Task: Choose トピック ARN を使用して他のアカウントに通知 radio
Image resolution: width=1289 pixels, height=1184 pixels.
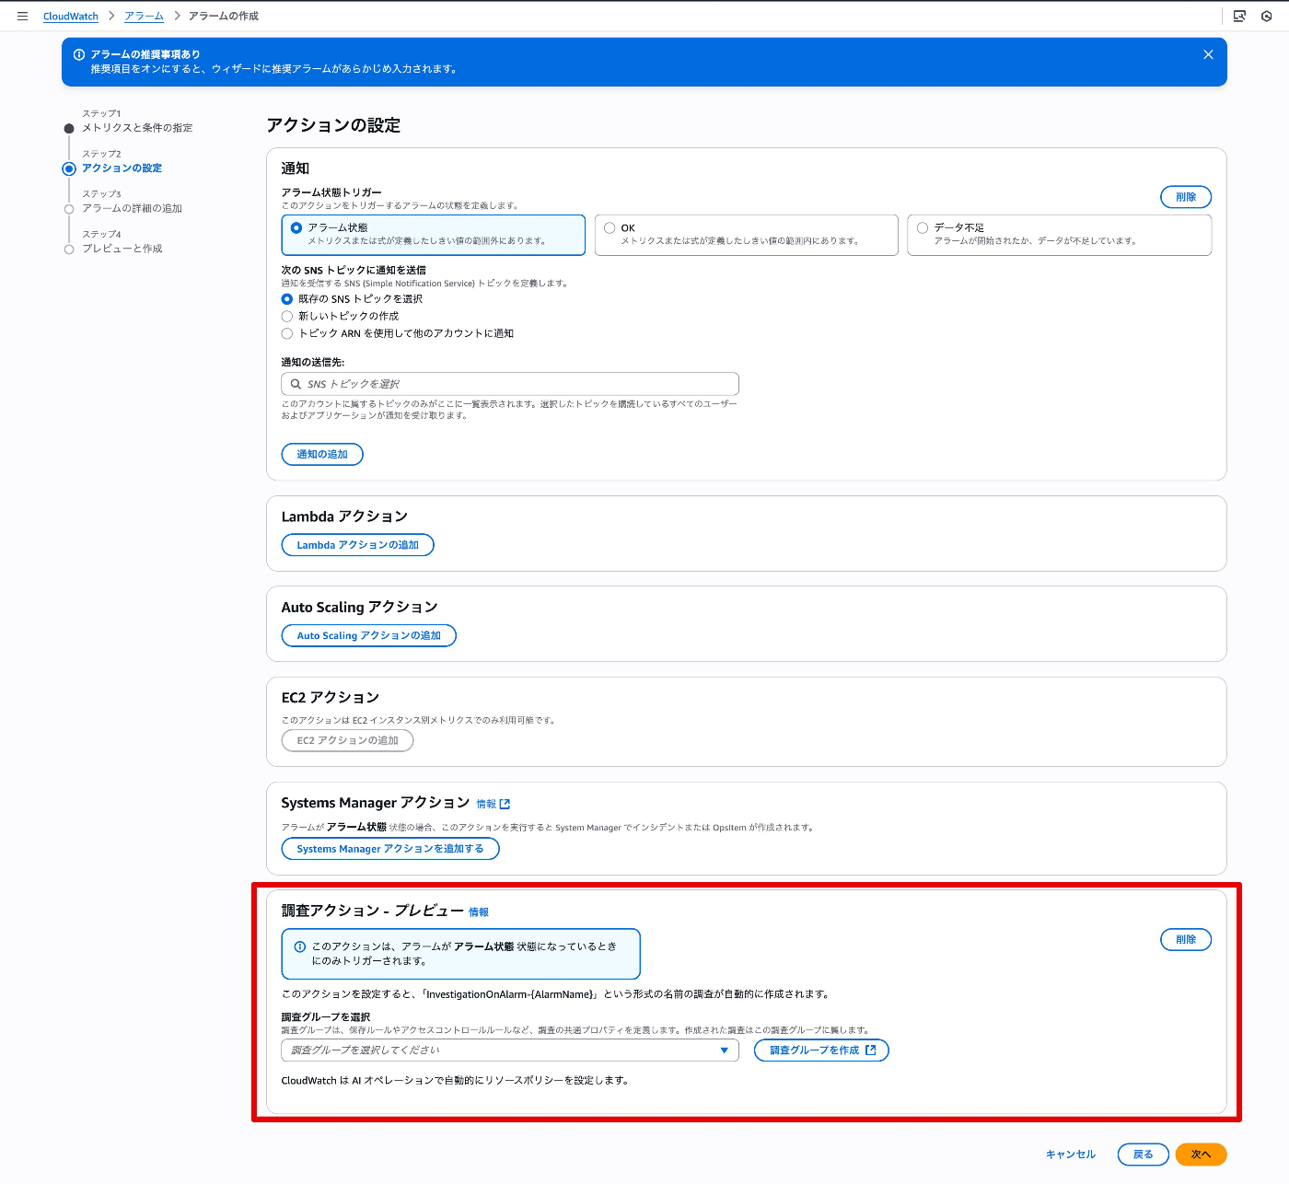Action: [287, 333]
